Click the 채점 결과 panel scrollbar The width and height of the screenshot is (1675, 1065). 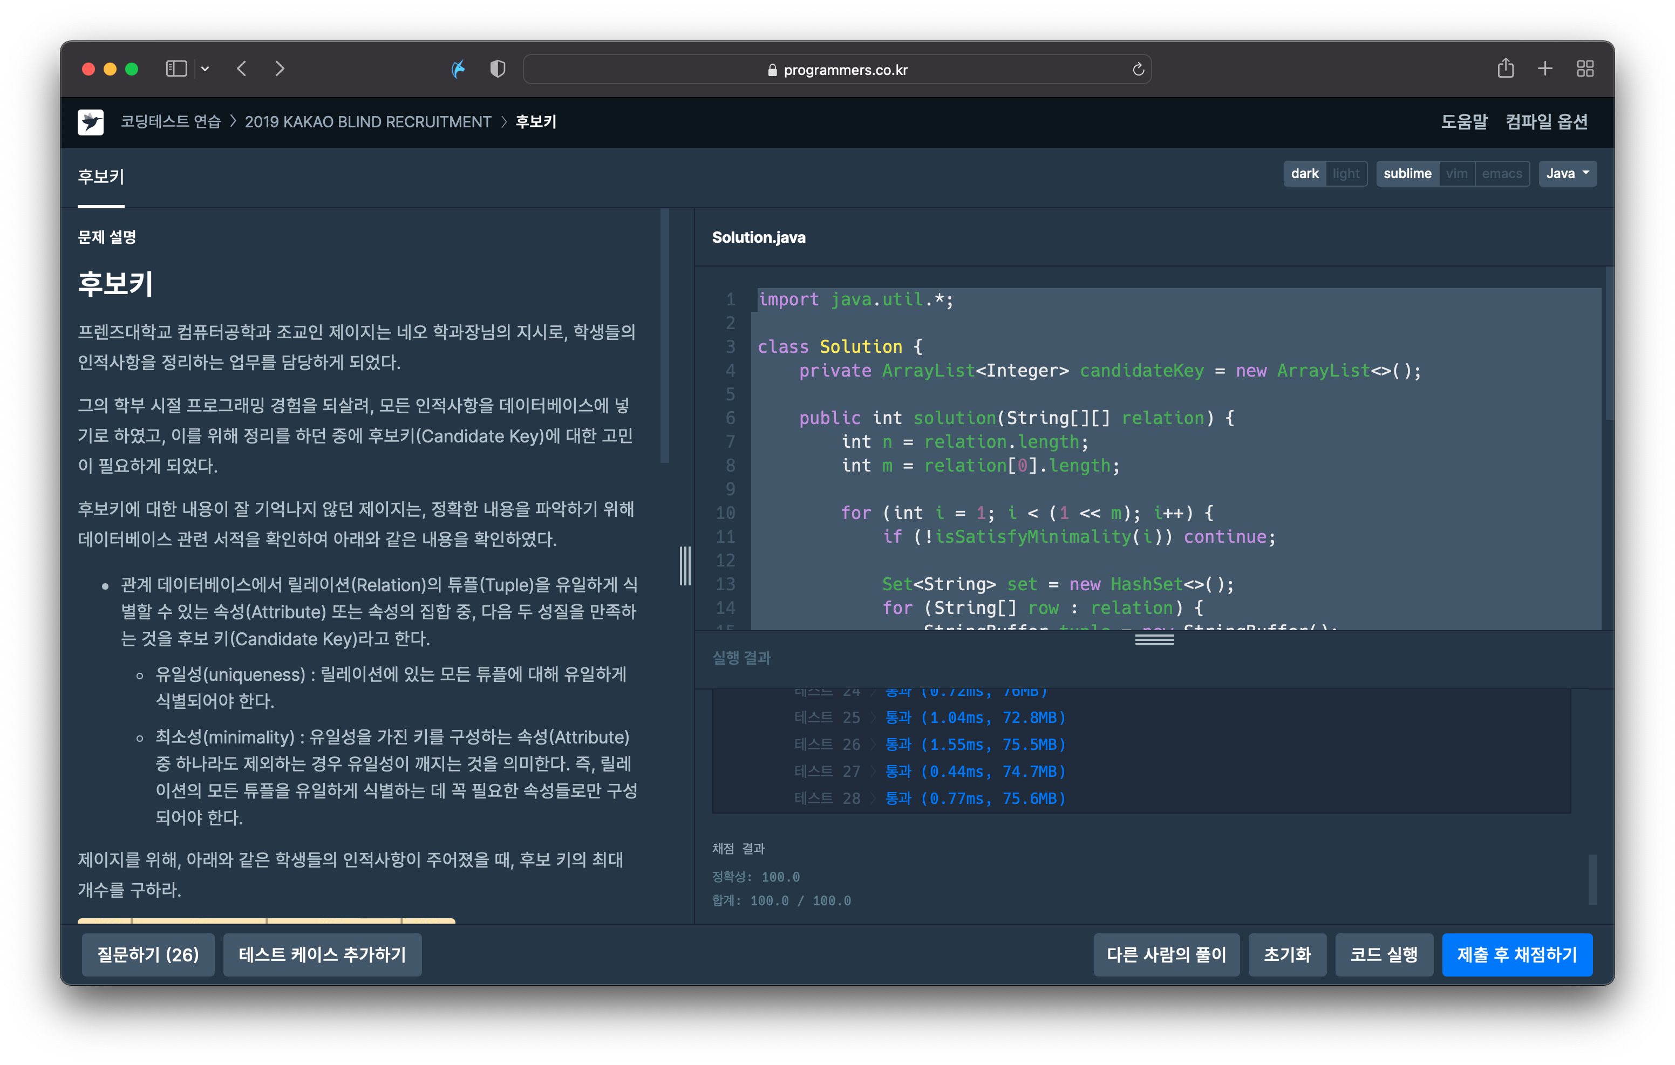tap(1592, 879)
